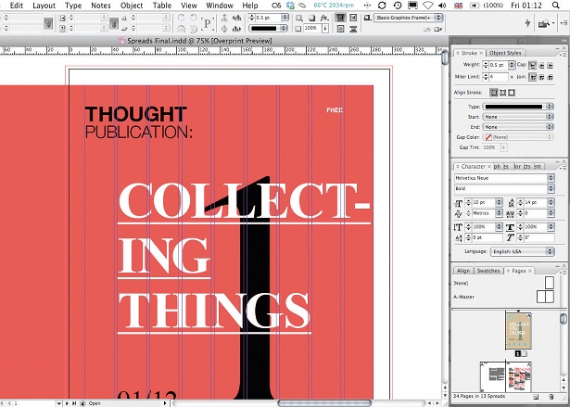The image size is (570, 407).
Task: Click the Spotlight magnifier in the menu bar
Action: click(x=555, y=6)
